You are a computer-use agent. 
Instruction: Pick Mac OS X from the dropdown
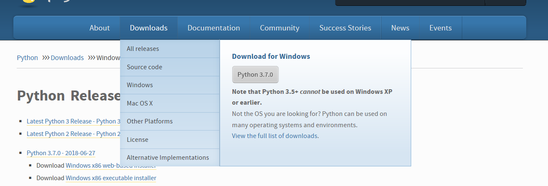(x=139, y=103)
